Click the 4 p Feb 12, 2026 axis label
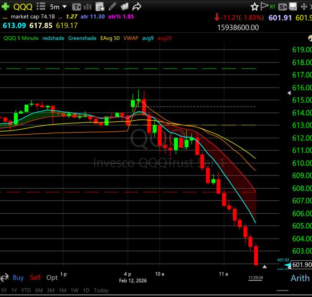Viewport: 312px width, 297px height. tap(133, 277)
